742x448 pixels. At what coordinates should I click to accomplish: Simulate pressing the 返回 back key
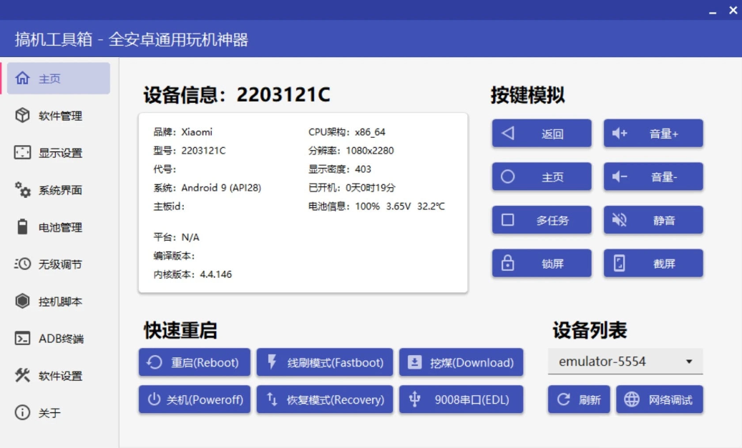click(541, 133)
